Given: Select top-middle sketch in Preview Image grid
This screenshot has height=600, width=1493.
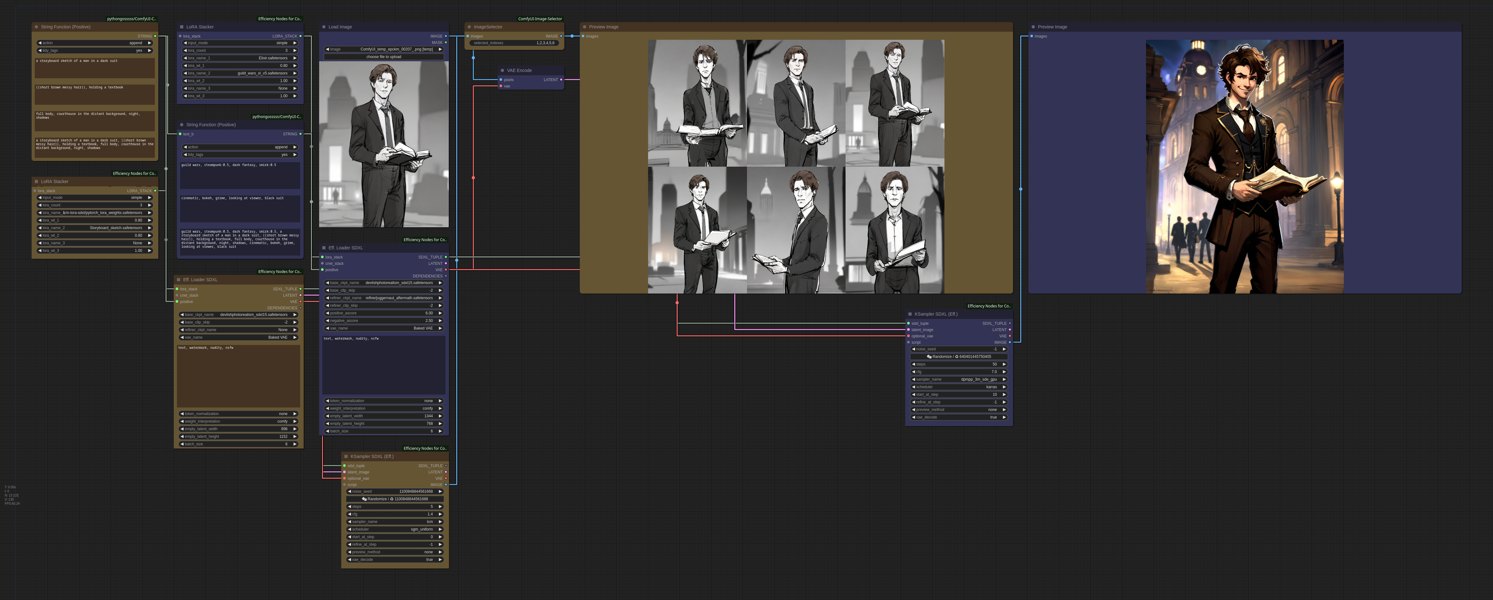Looking at the screenshot, I should tap(796, 103).
